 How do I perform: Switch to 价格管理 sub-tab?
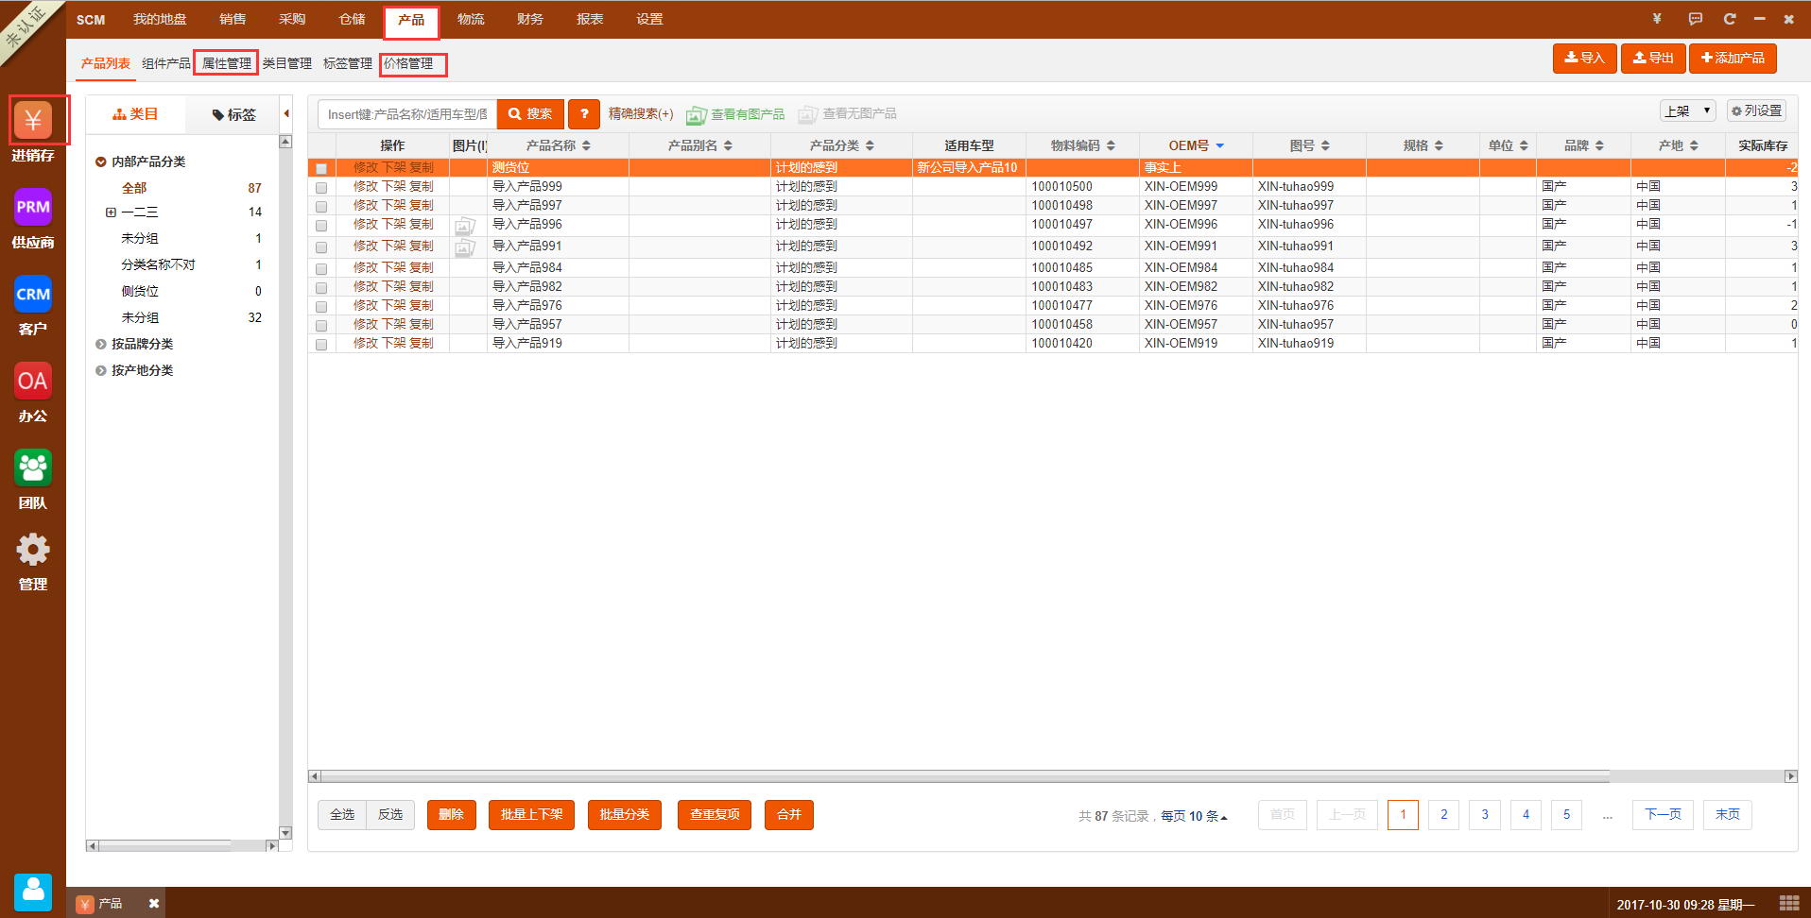click(408, 63)
